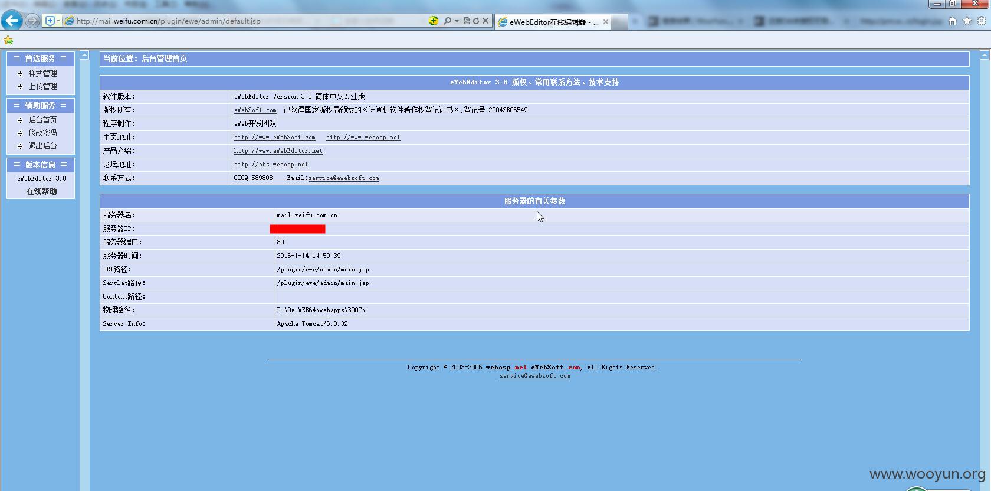The height and width of the screenshot is (491, 991).
Task: Open 样式管理 in the sidebar
Action: pyautogui.click(x=43, y=73)
